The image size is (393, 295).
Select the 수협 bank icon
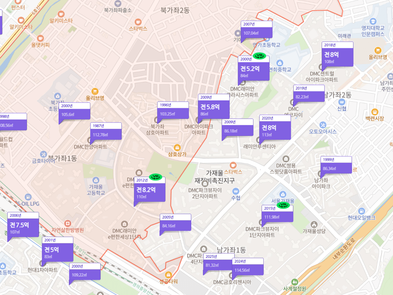click(236, 191)
